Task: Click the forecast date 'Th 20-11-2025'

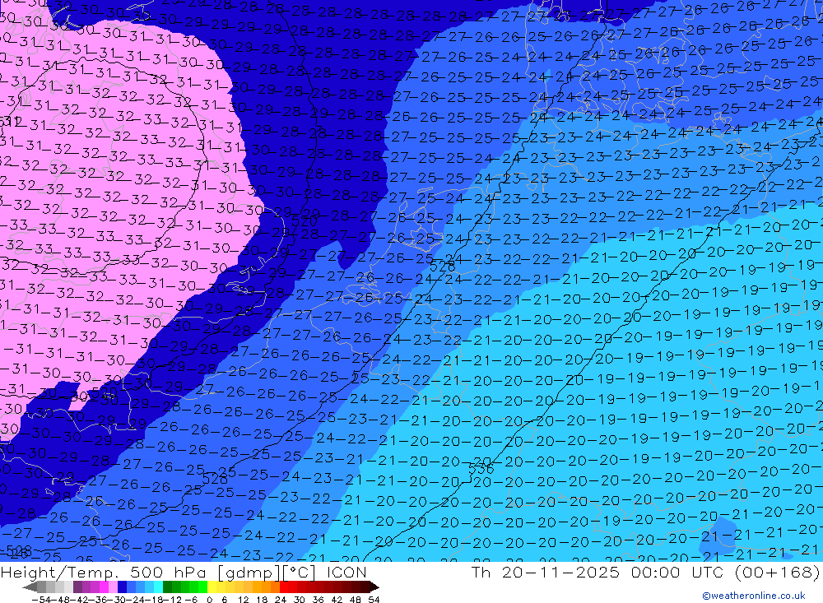Action: (546, 572)
